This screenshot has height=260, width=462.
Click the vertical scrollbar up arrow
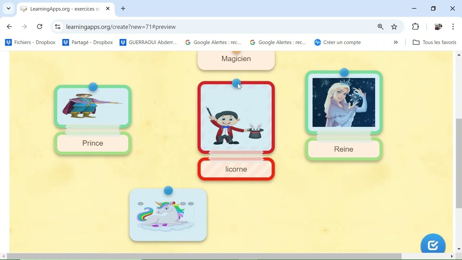coord(459,55)
